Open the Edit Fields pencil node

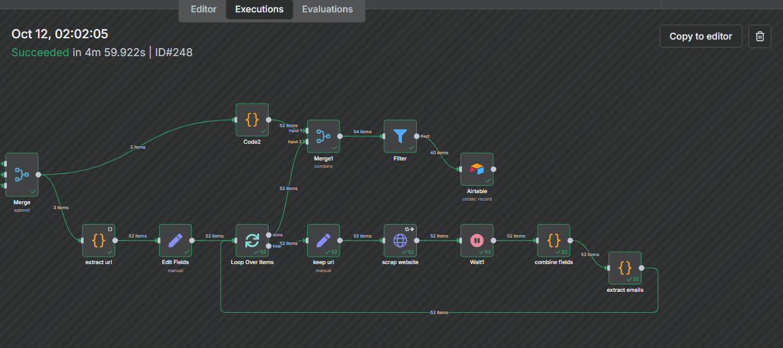[175, 240]
